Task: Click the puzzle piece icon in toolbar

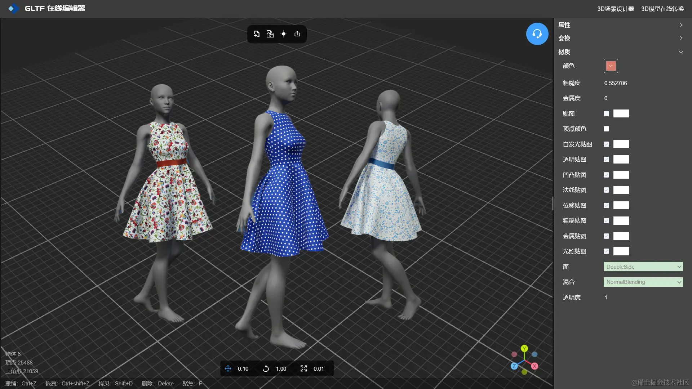Action: [x=270, y=34]
